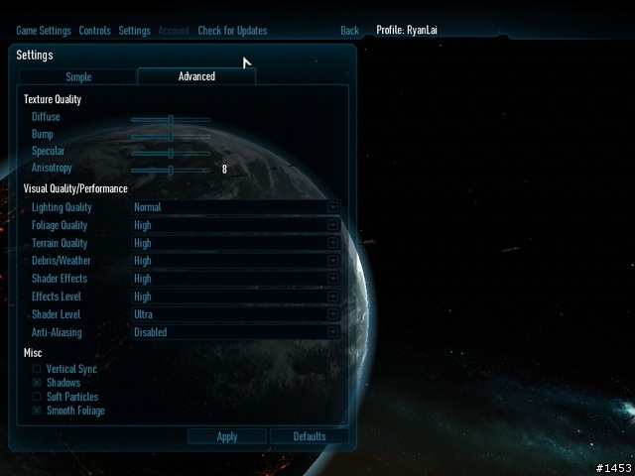Screen dimensions: 635x476
Task: Click the Anisotropy slider handle
Action: click(x=171, y=171)
